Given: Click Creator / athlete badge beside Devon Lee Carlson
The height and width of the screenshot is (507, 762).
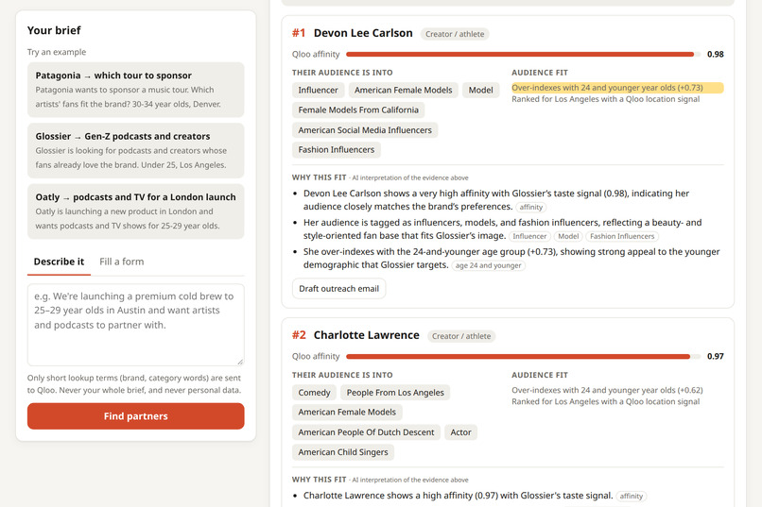Looking at the screenshot, I should coord(455,34).
